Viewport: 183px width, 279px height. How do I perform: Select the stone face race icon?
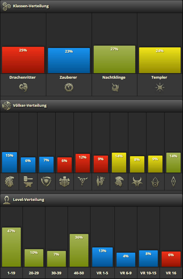click(x=64, y=182)
